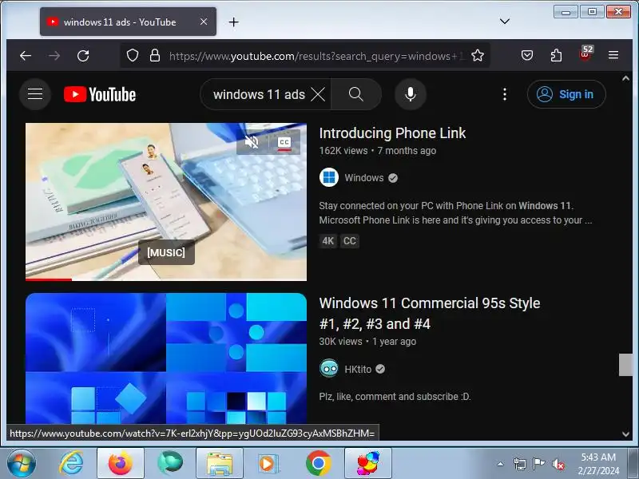The image size is (639, 479).
Task: Click the Firefox taskbar icon
Action: tap(121, 464)
